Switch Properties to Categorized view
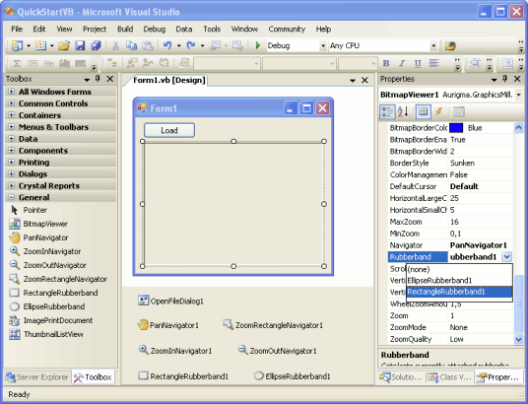 pyautogui.click(x=387, y=112)
